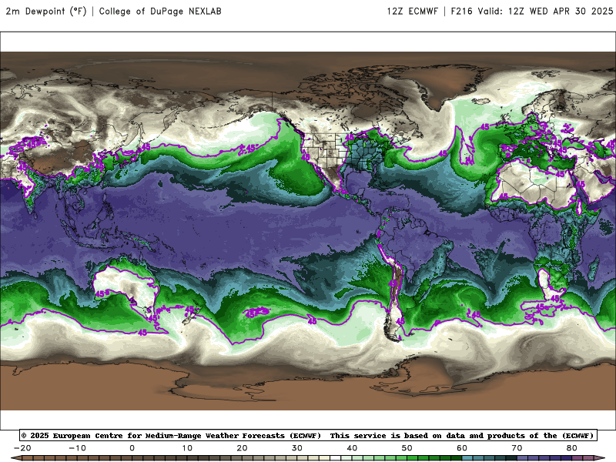
Task: Click the "80" color scale label
Action: coord(572,448)
